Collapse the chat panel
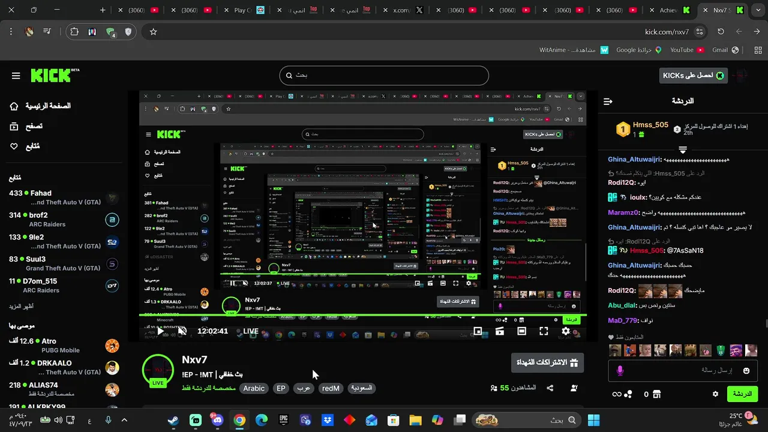768x432 pixels. pyautogui.click(x=608, y=101)
